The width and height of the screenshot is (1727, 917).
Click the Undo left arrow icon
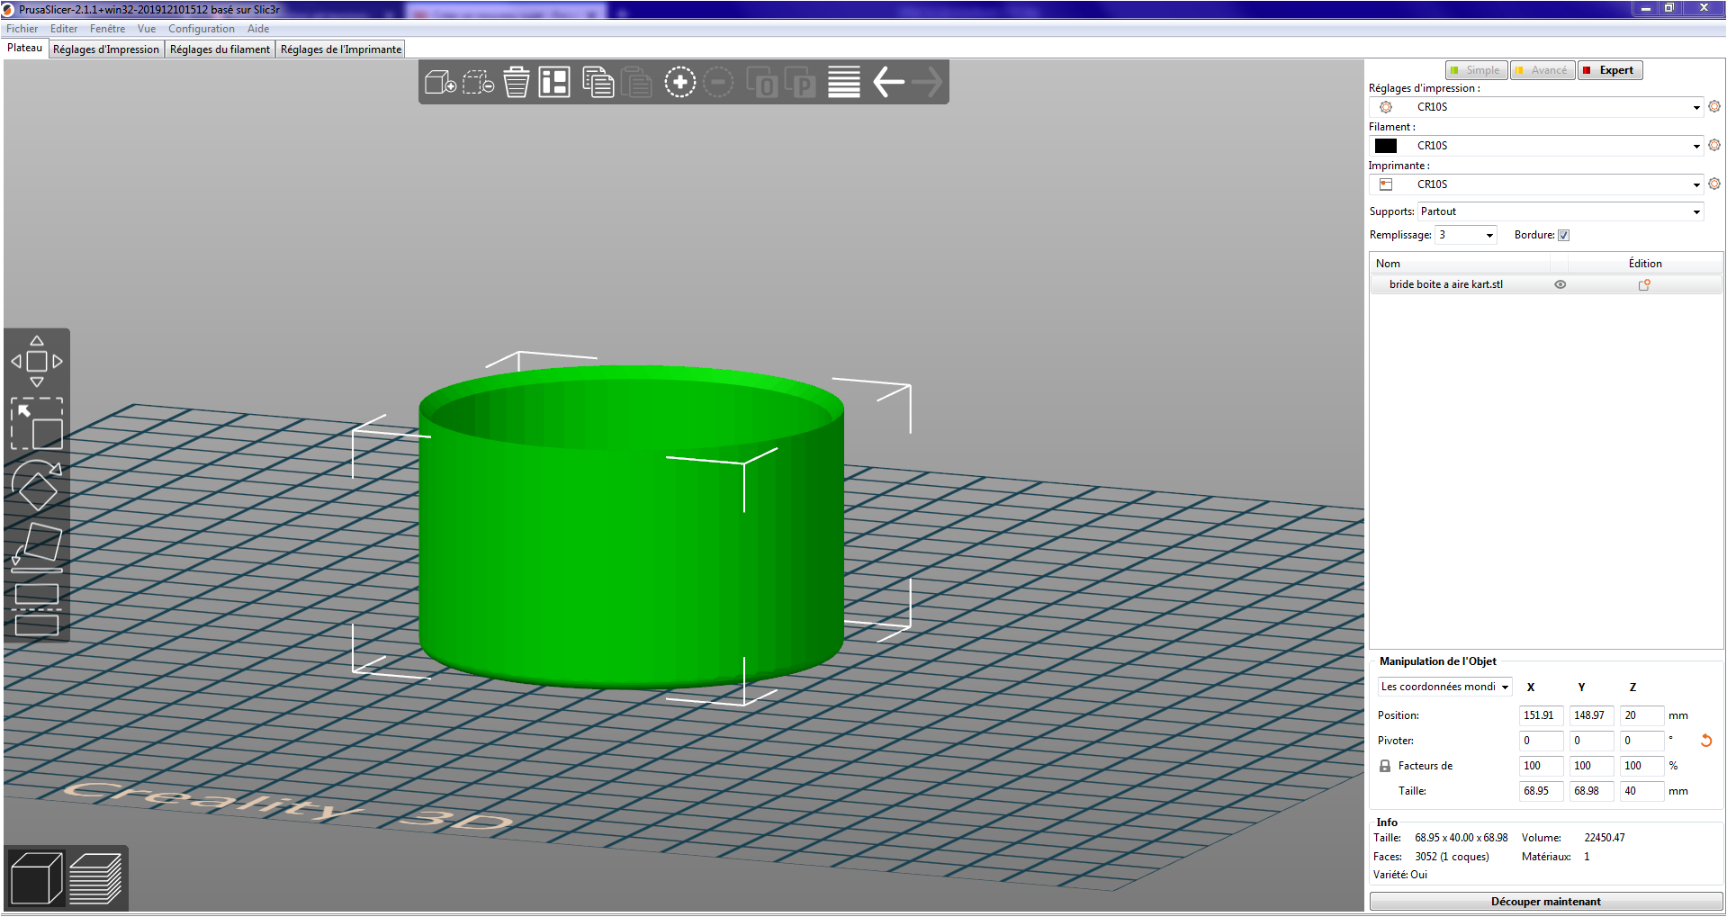tap(889, 83)
